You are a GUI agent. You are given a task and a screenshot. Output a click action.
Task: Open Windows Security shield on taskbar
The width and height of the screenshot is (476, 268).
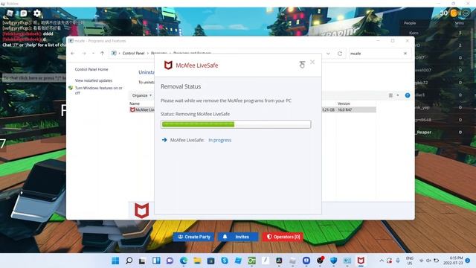[x=334, y=261]
